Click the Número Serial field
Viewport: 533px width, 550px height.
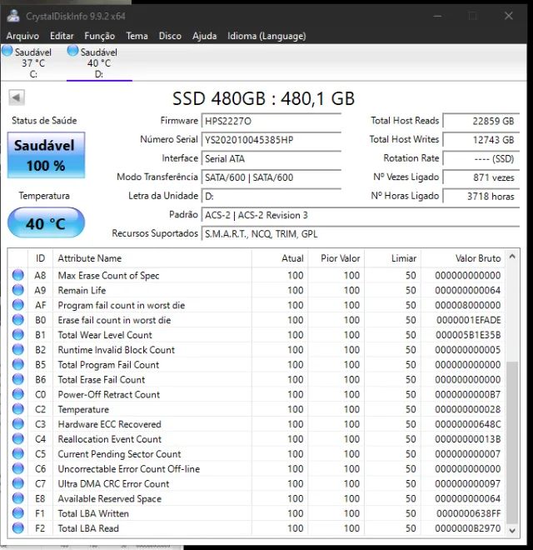271,140
